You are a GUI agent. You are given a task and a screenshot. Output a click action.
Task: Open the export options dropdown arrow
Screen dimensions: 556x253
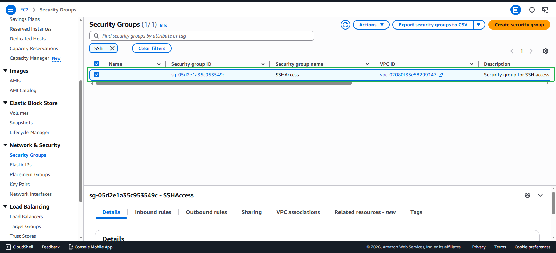coord(479,25)
